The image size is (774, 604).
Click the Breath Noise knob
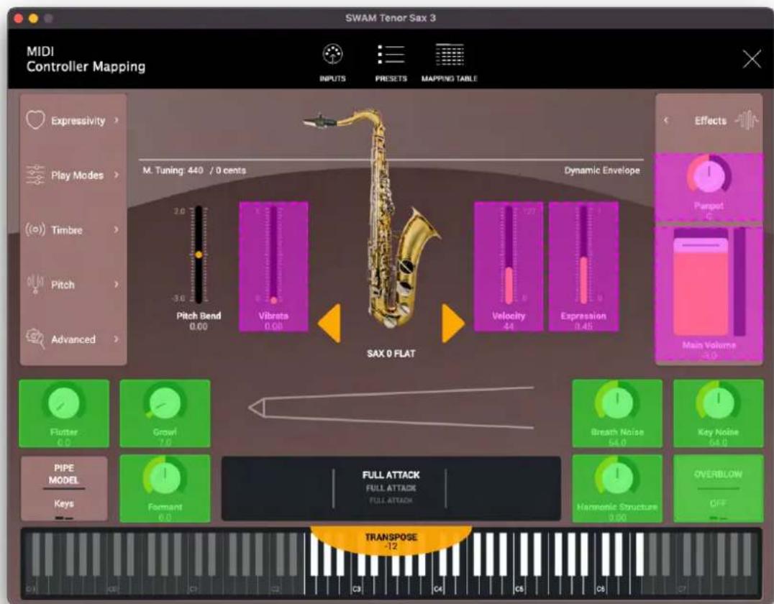tap(617, 403)
